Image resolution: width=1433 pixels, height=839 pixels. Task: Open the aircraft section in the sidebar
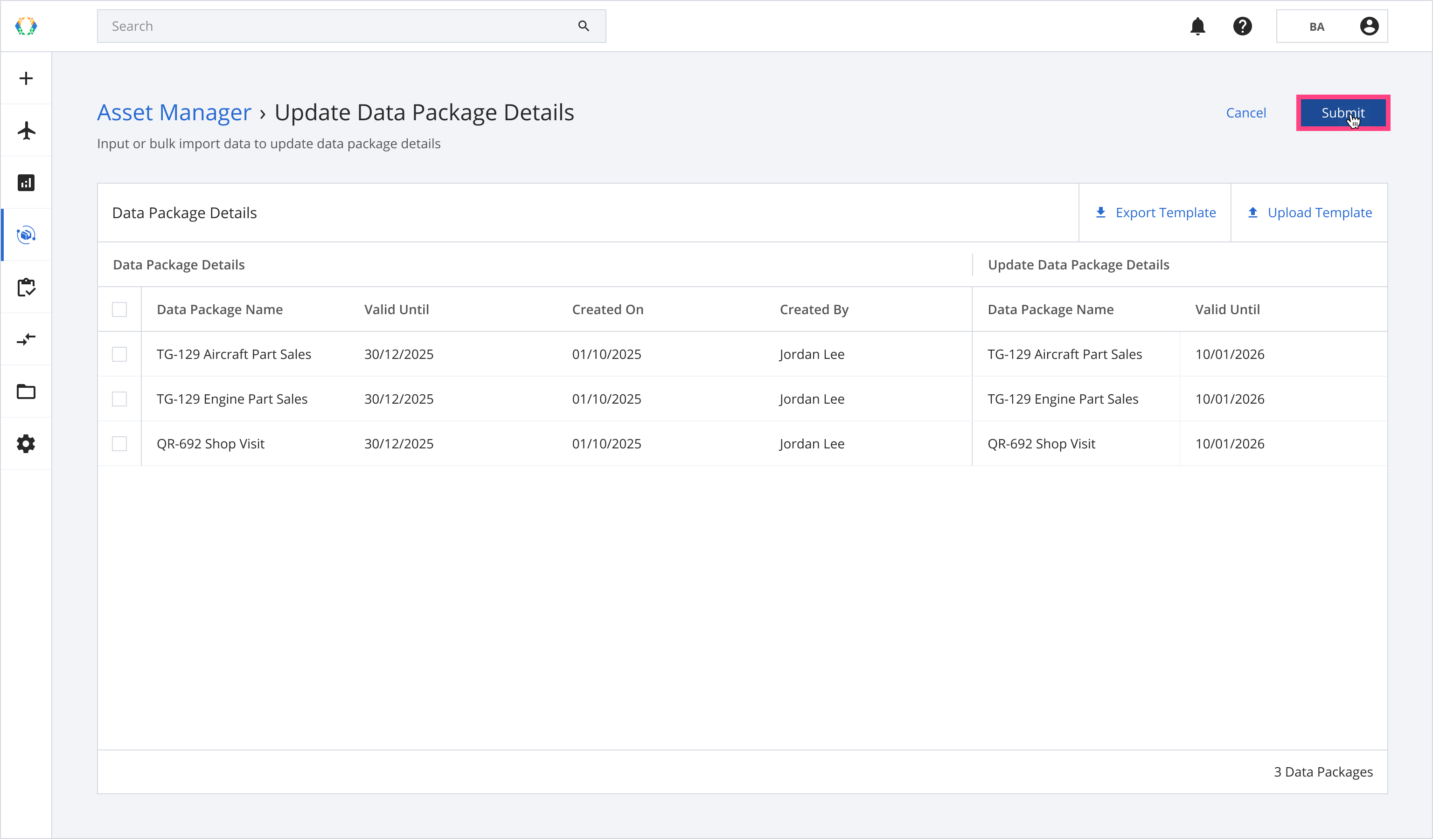coord(26,131)
